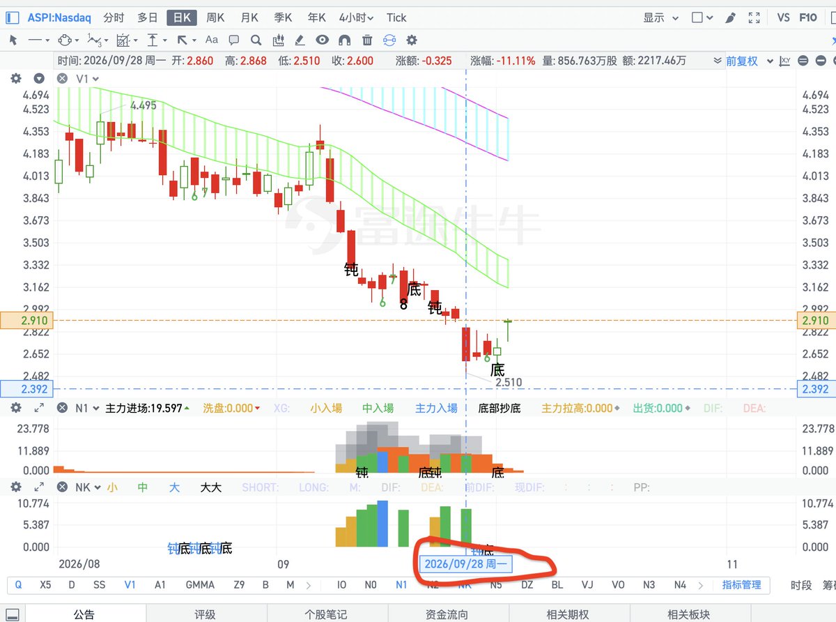This screenshot has height=622, width=836.
Task: Click the 时段 session button
Action: coord(801,585)
